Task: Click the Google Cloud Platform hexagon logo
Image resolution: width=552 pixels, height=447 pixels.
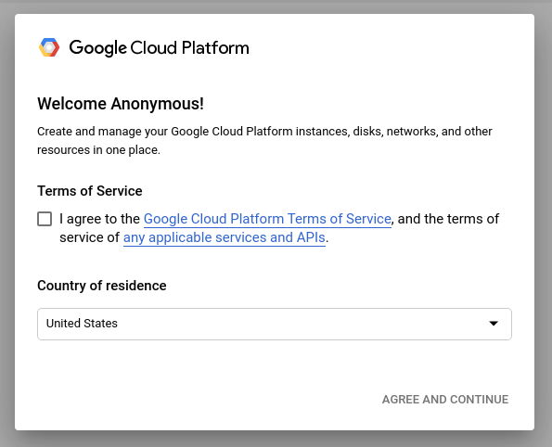Action: coord(49,47)
